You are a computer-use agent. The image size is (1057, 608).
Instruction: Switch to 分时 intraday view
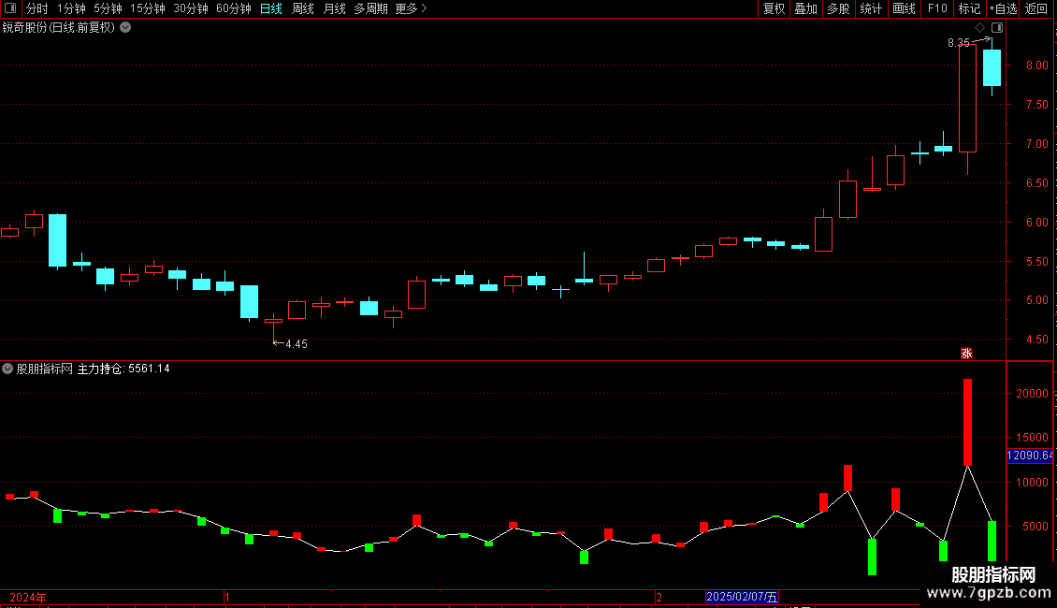37,8
